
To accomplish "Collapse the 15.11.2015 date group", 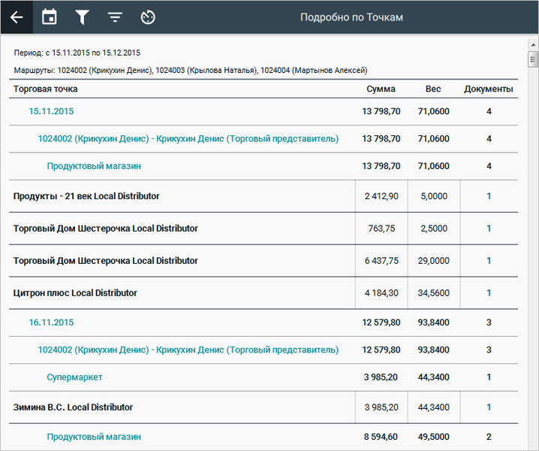I will (x=51, y=111).
